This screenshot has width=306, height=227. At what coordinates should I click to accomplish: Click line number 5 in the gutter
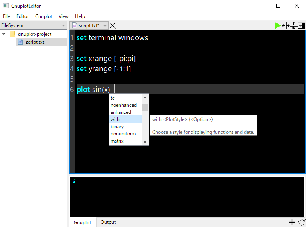tap(72, 79)
